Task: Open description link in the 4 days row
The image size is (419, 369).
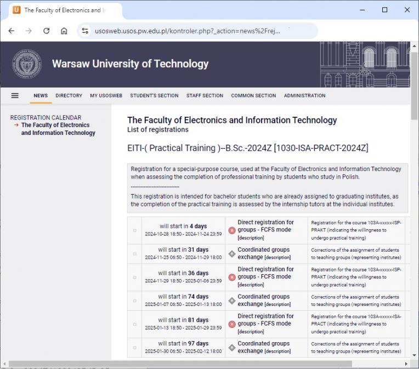Action: [251, 238]
